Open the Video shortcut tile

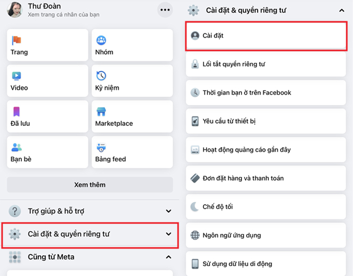(47, 81)
